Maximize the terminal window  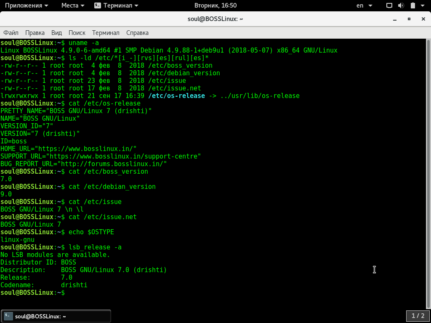pyautogui.click(x=409, y=19)
